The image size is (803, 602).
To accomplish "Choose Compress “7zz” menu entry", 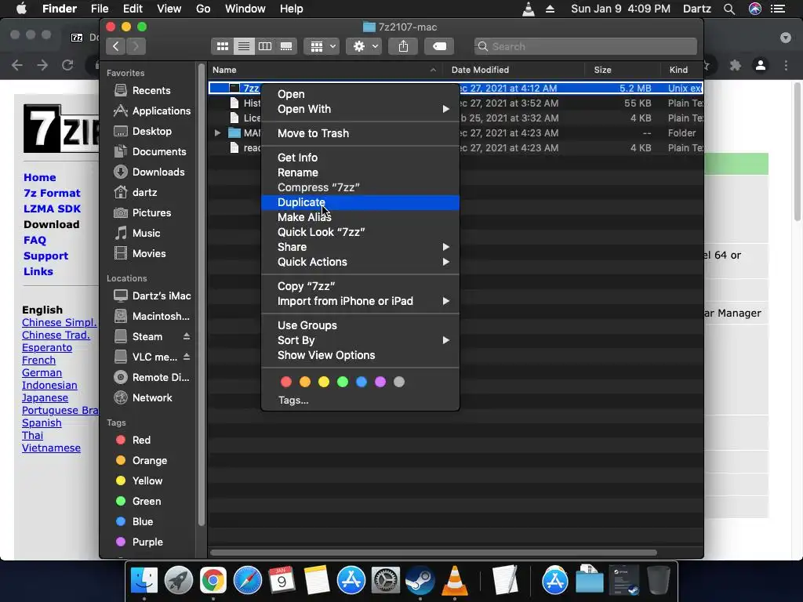I will (360, 187).
